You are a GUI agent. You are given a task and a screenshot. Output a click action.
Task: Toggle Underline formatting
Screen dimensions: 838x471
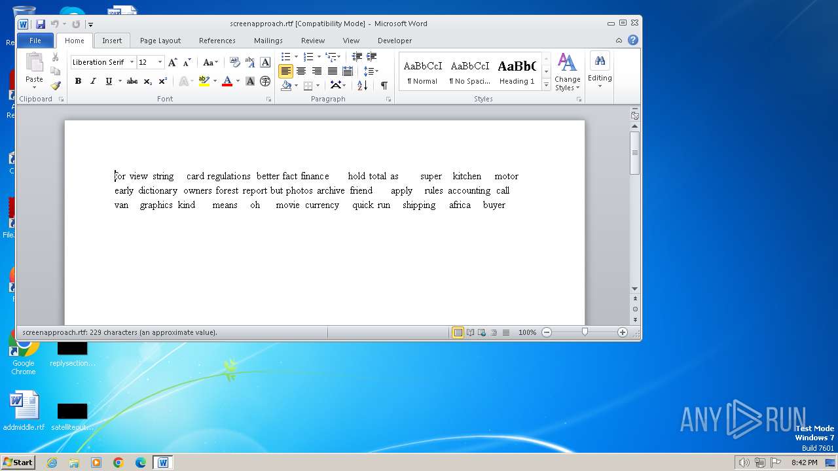(x=108, y=81)
